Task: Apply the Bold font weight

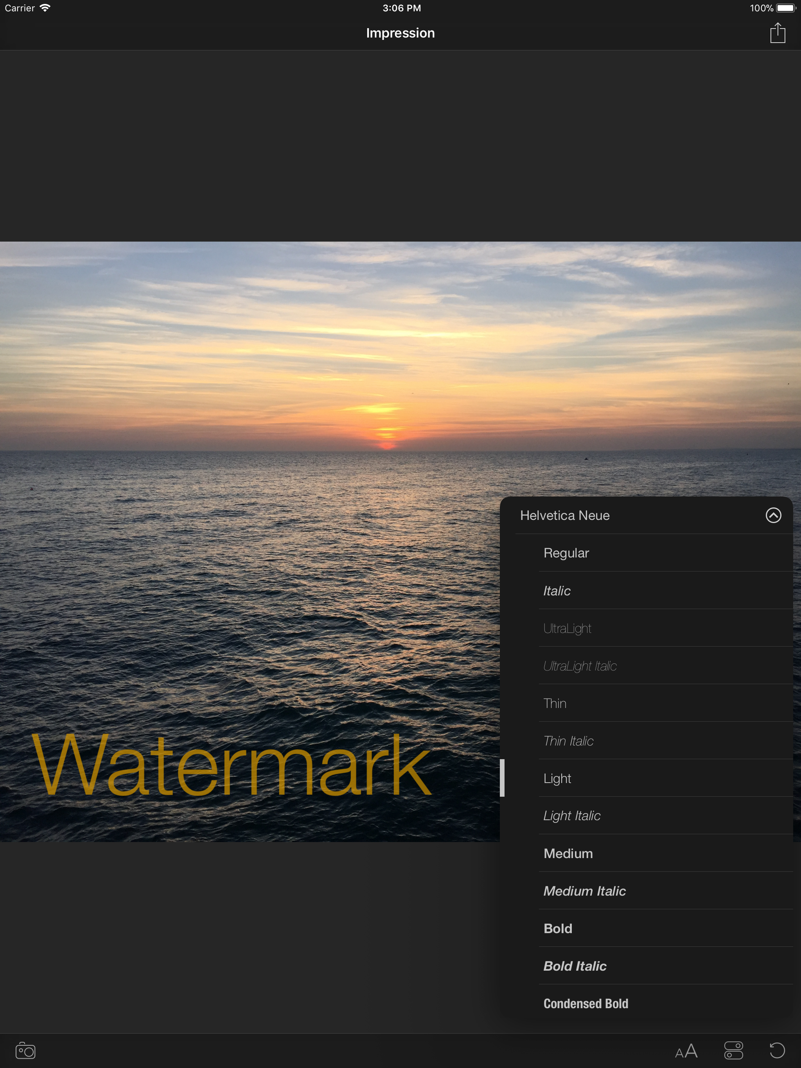Action: pyautogui.click(x=557, y=928)
